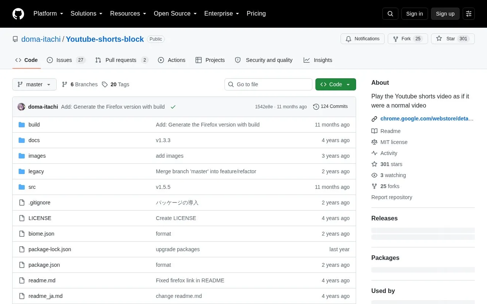This screenshot has width=487, height=304.
Task: Open the search button in header
Action: (x=390, y=14)
